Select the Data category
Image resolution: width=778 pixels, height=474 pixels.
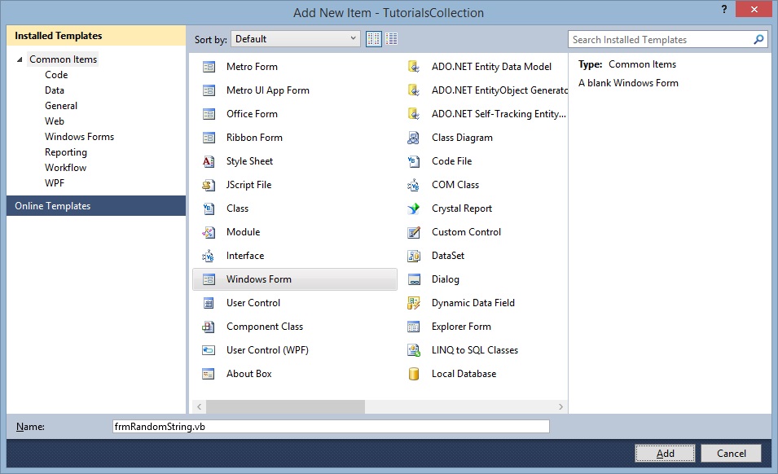(54, 90)
